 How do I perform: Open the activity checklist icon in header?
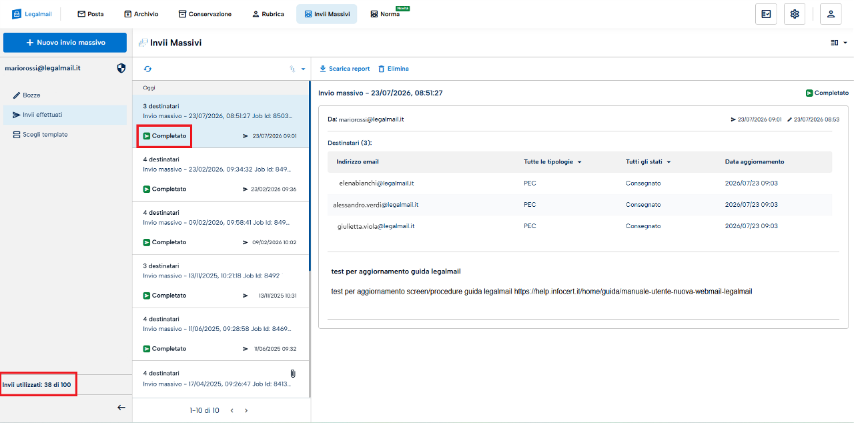[766, 14]
